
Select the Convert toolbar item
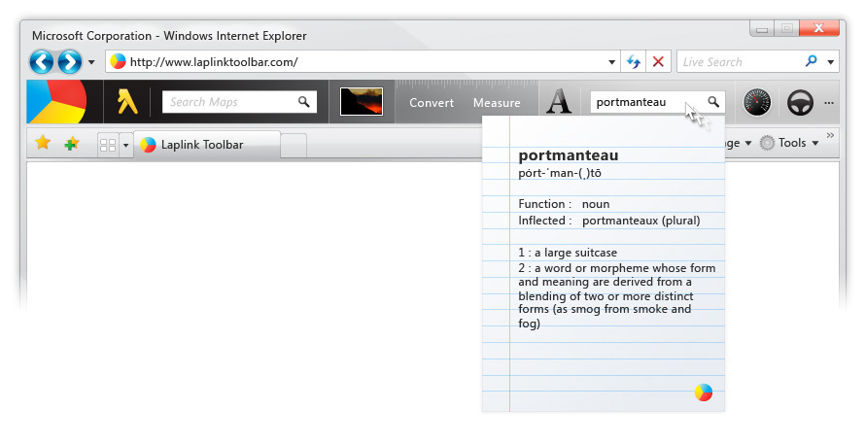(x=432, y=103)
